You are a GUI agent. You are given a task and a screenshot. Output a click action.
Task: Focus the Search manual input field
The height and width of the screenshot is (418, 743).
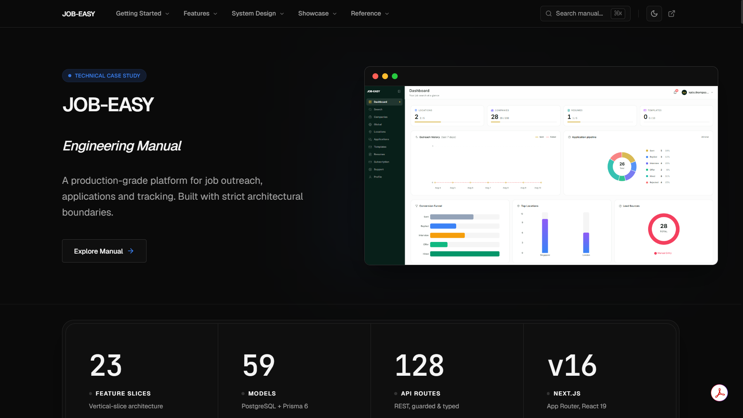click(585, 14)
